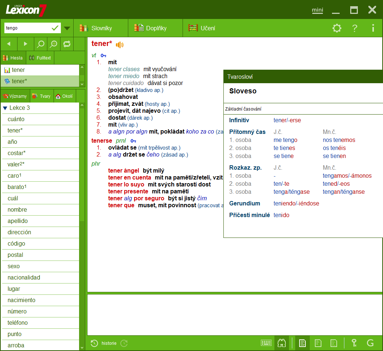Open código in the lesson list

pos(40,243)
